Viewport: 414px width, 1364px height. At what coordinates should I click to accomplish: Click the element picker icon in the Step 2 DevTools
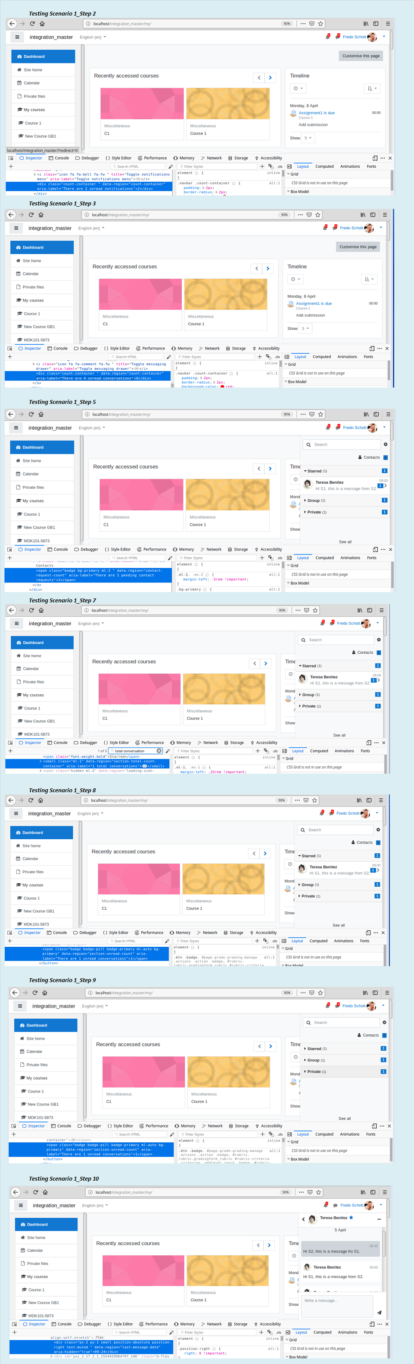pos(11,158)
